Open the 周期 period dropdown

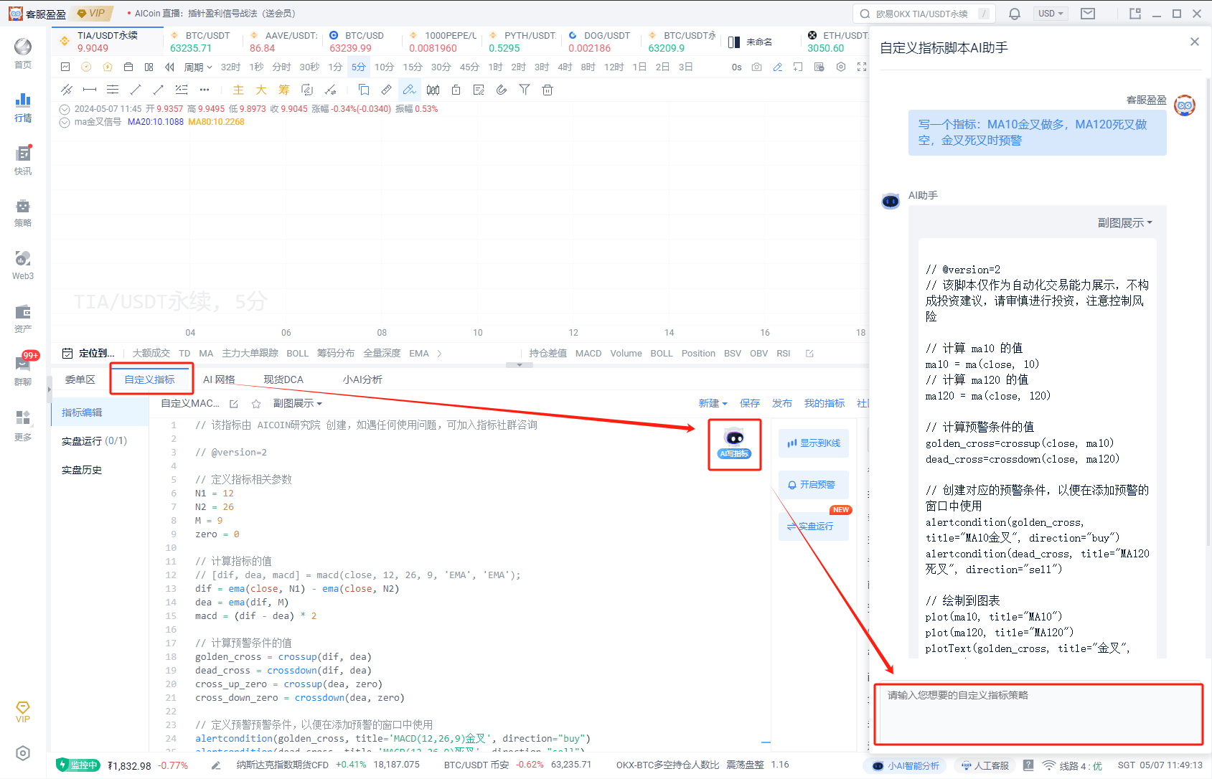tap(198, 67)
